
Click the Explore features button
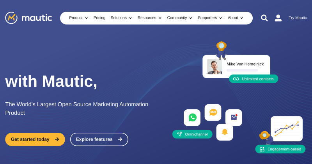coord(99,139)
